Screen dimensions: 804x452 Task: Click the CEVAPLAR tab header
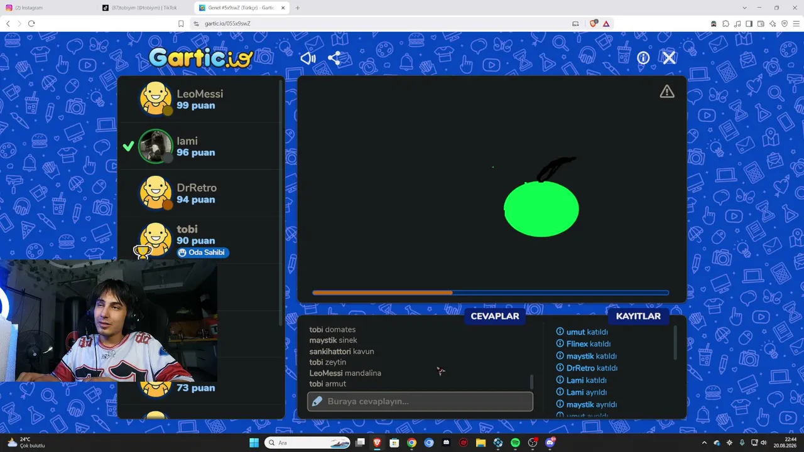pyautogui.click(x=495, y=316)
